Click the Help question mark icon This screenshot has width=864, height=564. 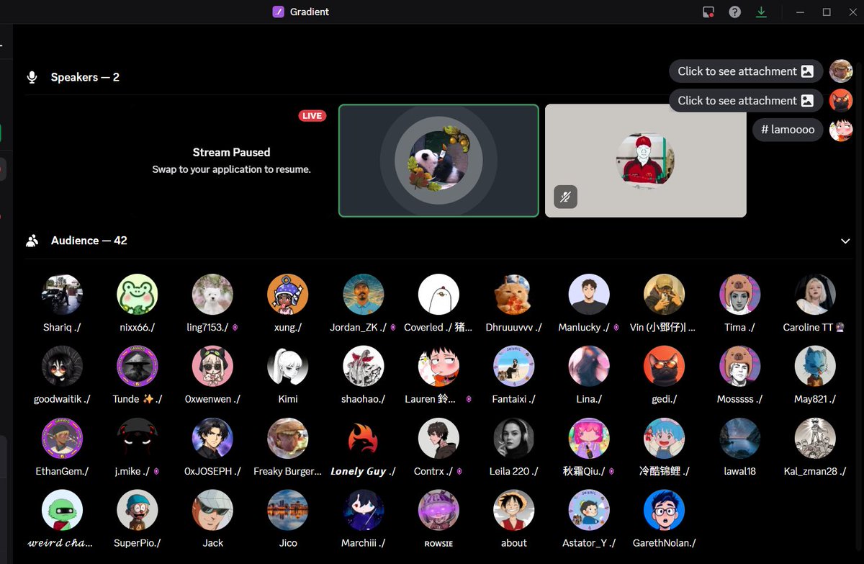pyautogui.click(x=734, y=12)
